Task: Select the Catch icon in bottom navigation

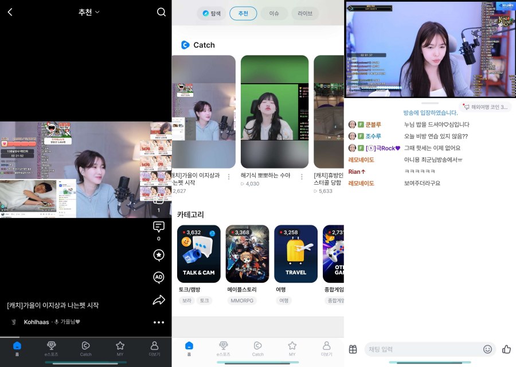Action: coord(85,346)
